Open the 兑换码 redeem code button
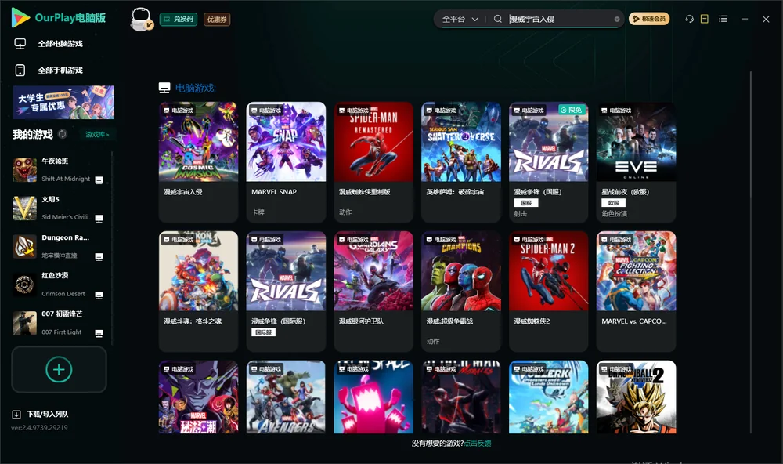 pyautogui.click(x=179, y=19)
